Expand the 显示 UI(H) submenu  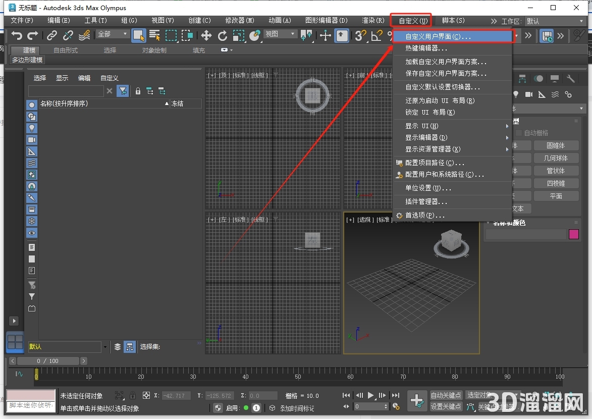coord(452,126)
